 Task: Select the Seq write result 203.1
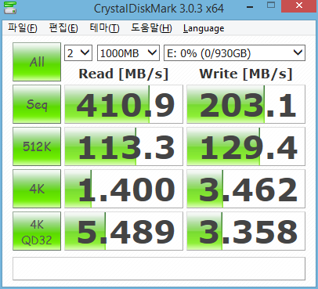[x=246, y=104]
